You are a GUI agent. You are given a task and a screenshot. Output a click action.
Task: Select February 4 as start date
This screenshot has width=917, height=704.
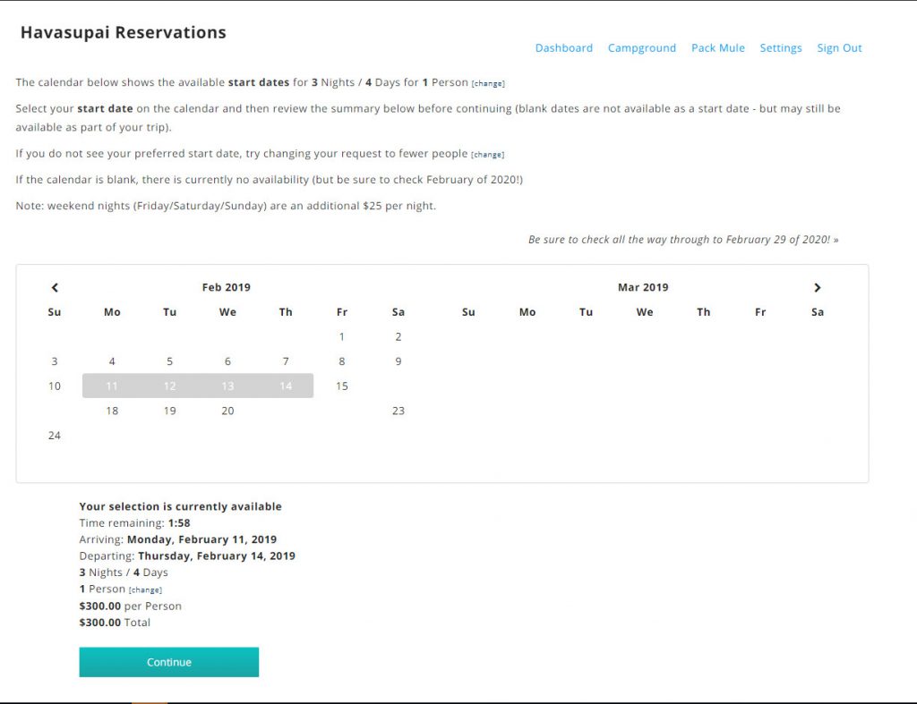tap(112, 361)
